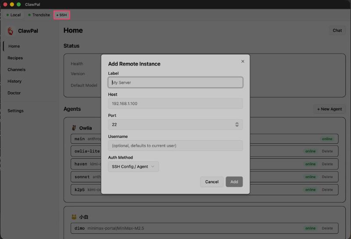Screen dimensions: 351x239
Task: Select the Username input field
Action: click(x=175, y=145)
